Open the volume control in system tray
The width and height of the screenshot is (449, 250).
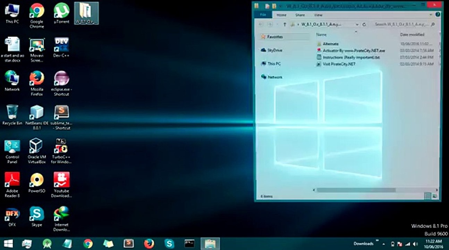pyautogui.click(x=415, y=244)
